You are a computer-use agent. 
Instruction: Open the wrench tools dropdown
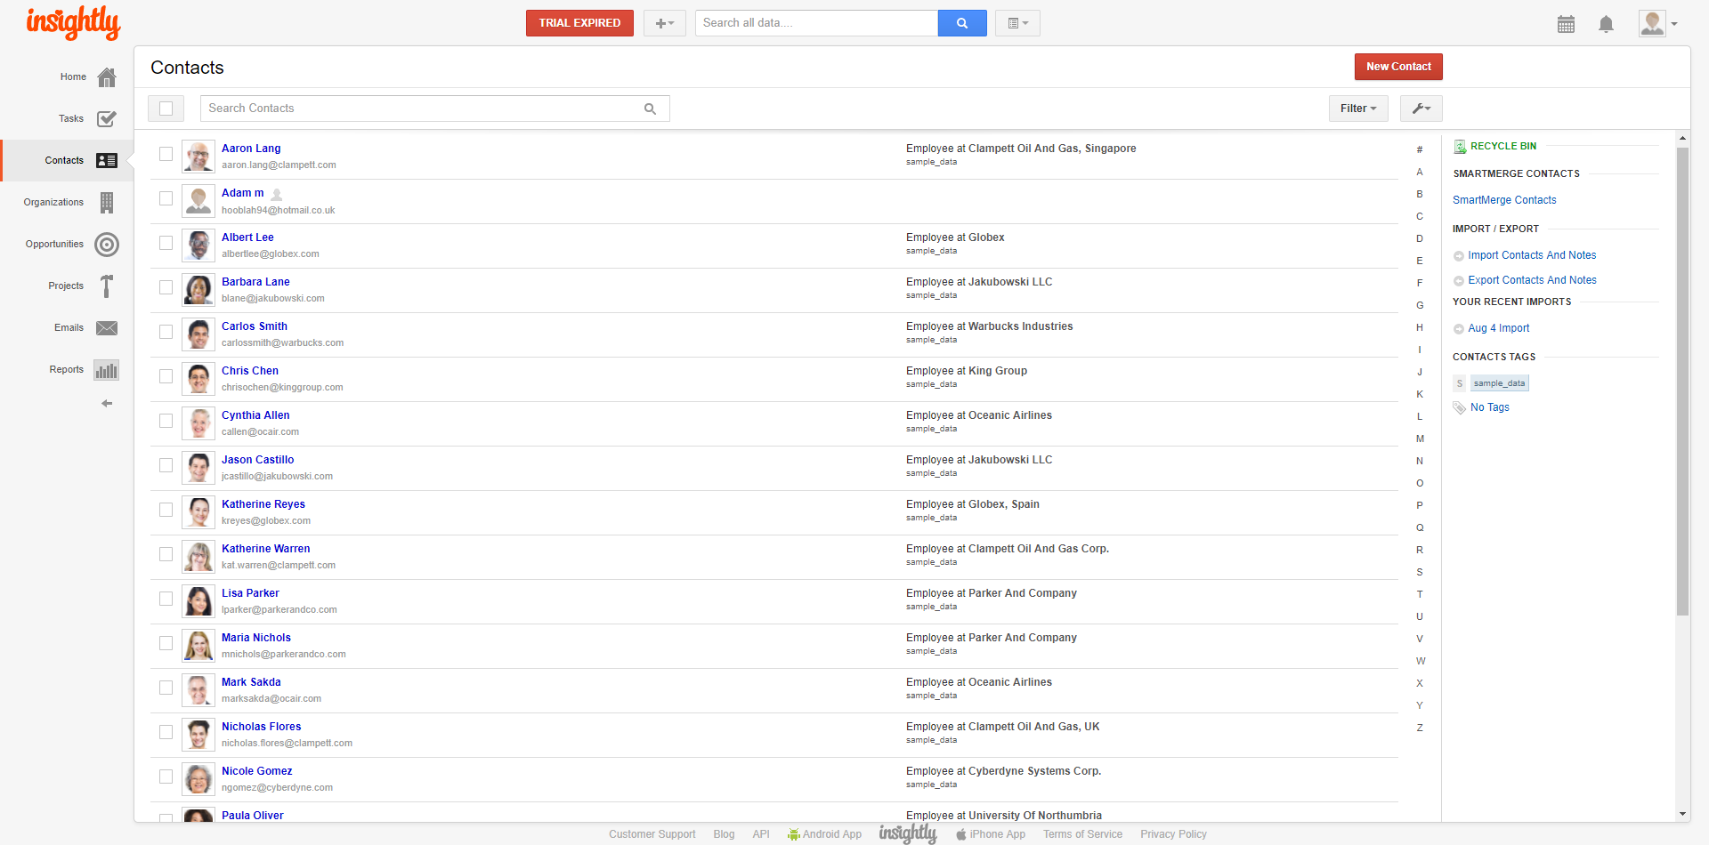1421,109
